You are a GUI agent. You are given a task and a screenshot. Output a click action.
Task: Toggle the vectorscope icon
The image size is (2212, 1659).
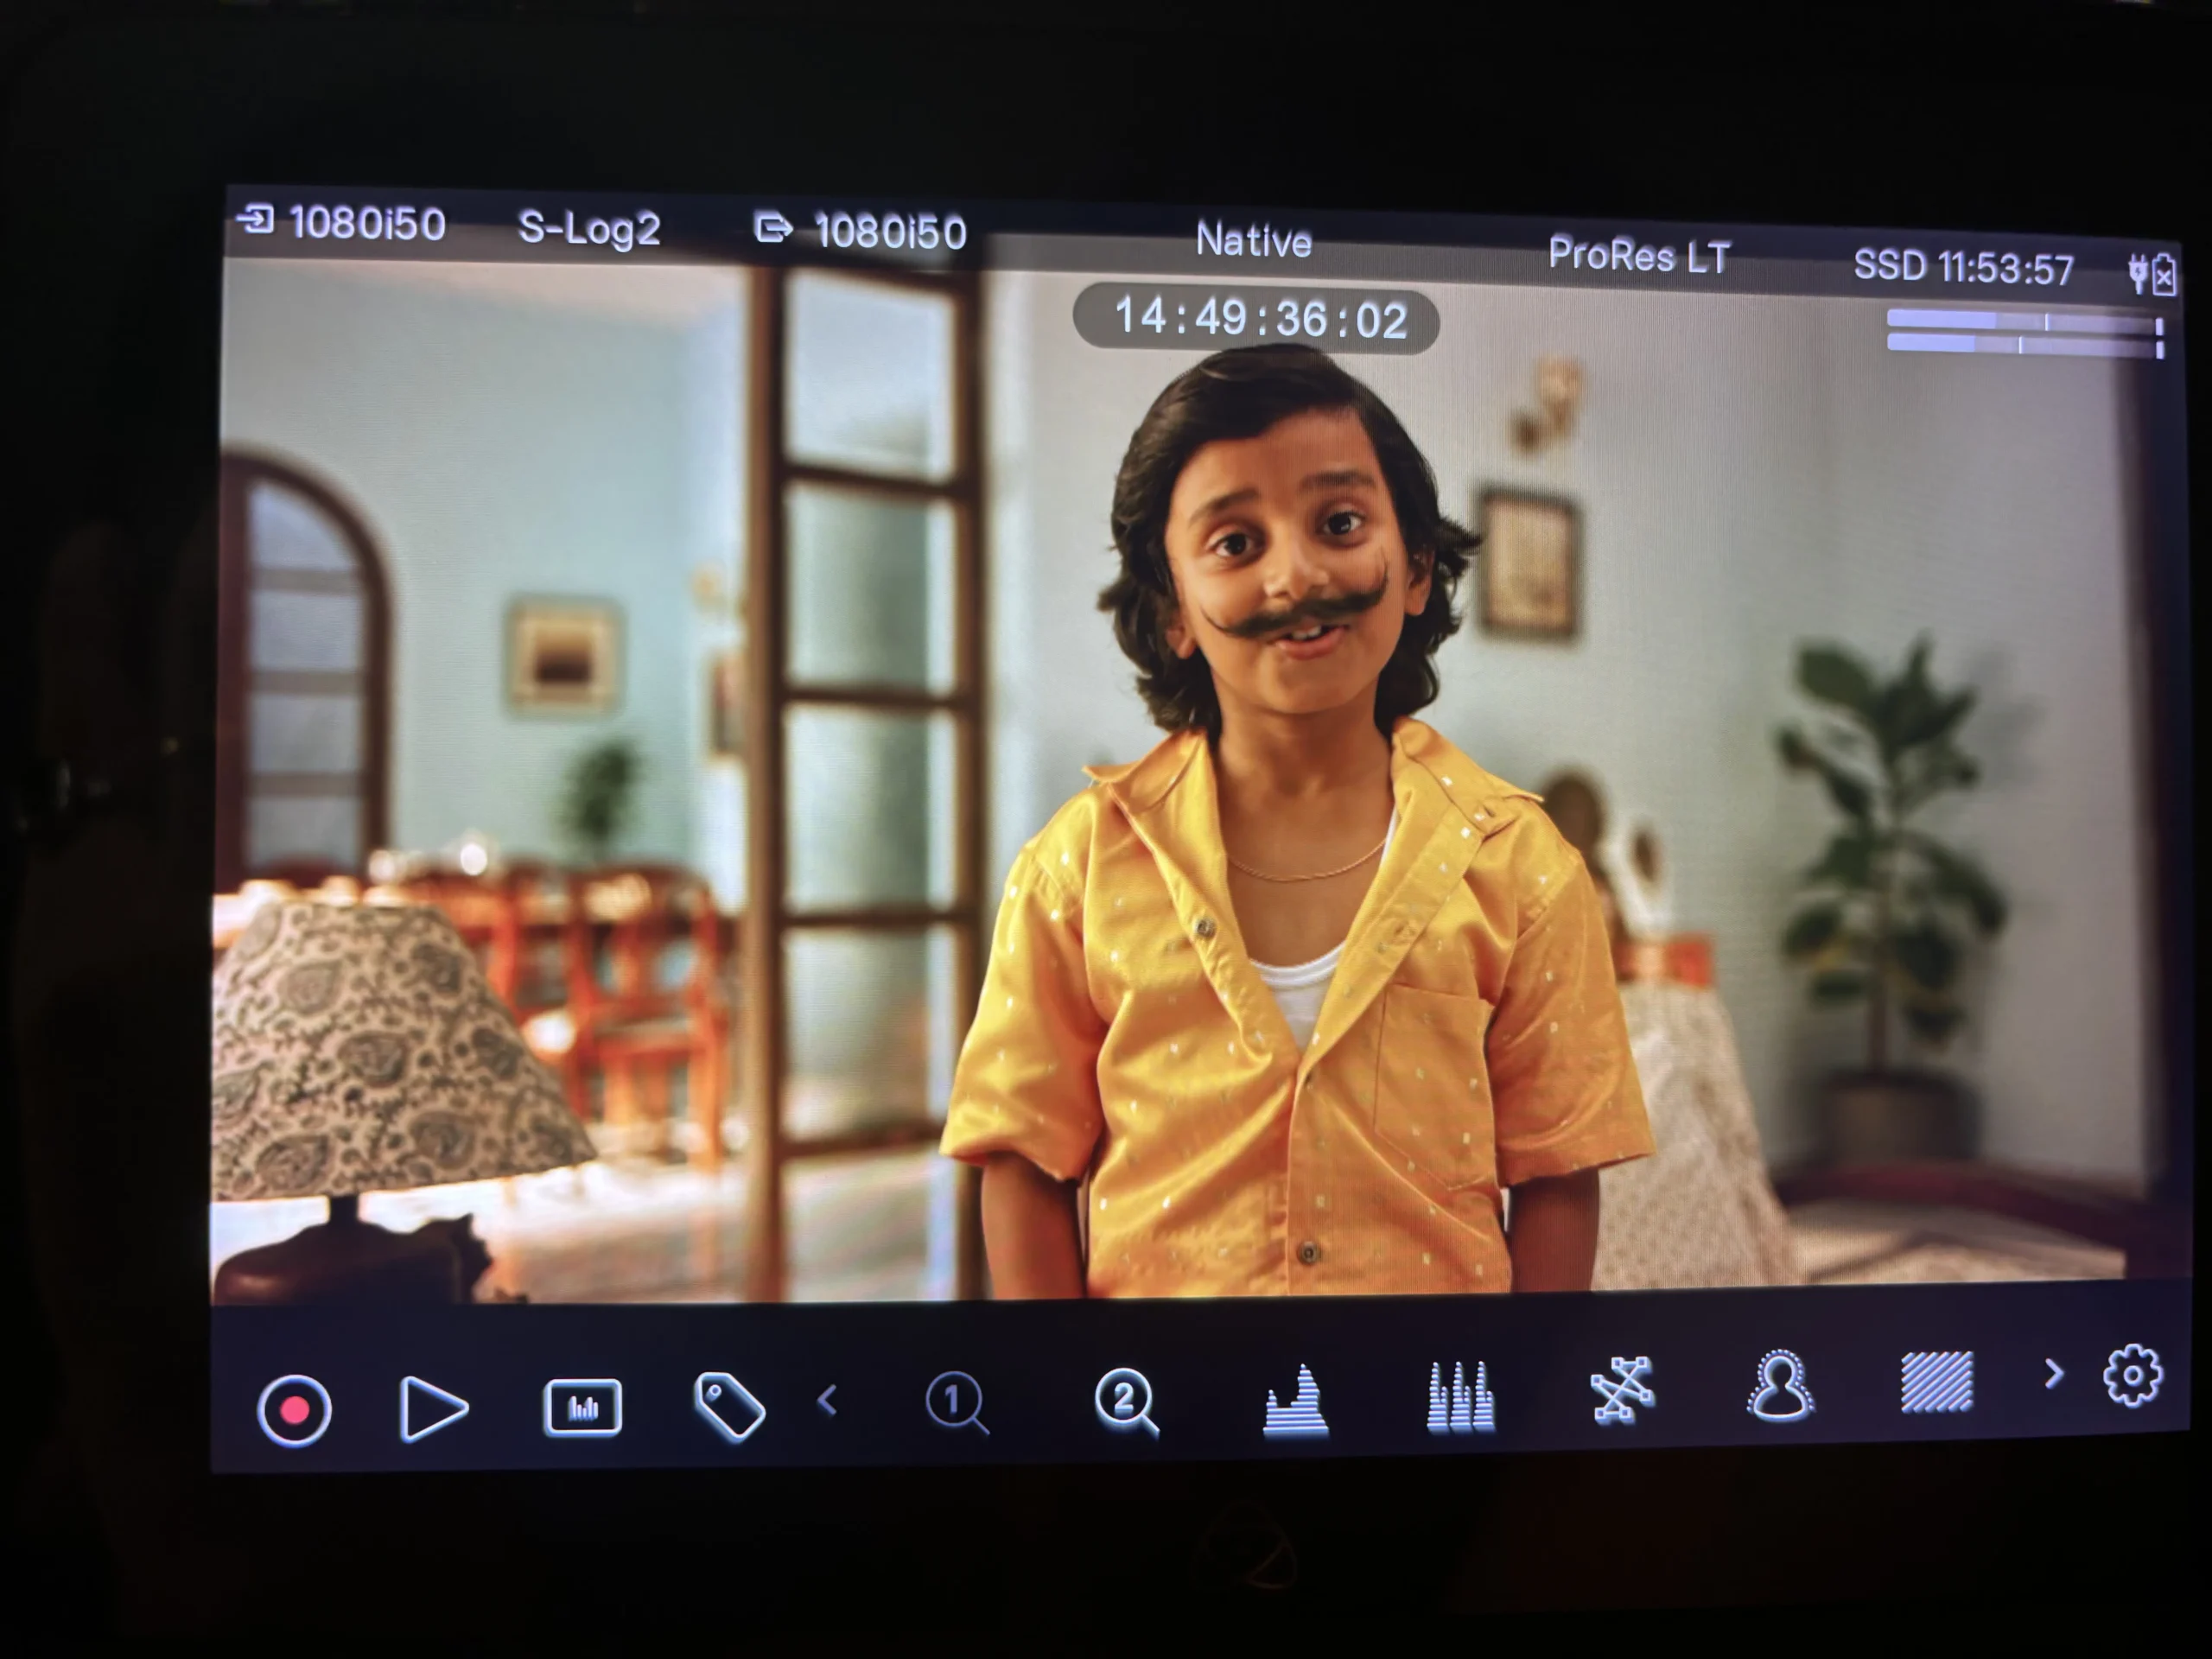1621,1389
